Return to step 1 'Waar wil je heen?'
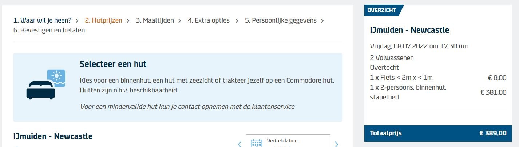 (42, 20)
